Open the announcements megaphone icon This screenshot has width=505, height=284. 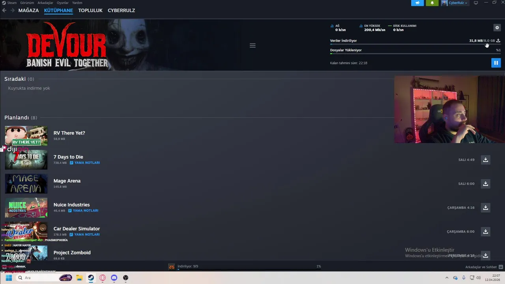417,3
